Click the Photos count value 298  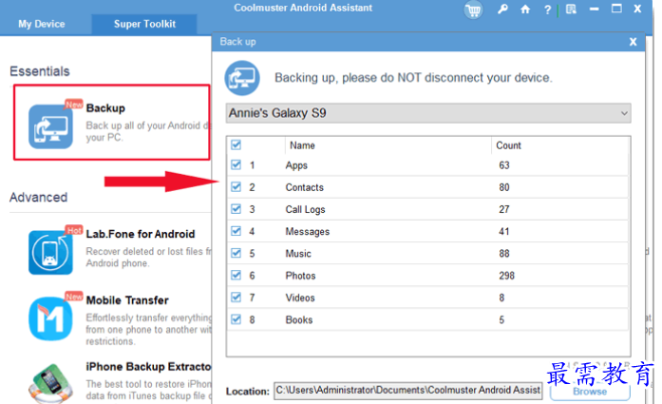(506, 276)
